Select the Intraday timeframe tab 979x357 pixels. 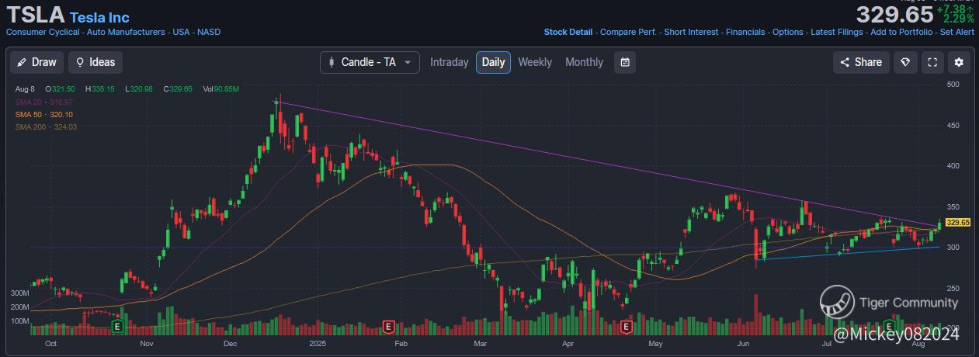pos(450,62)
